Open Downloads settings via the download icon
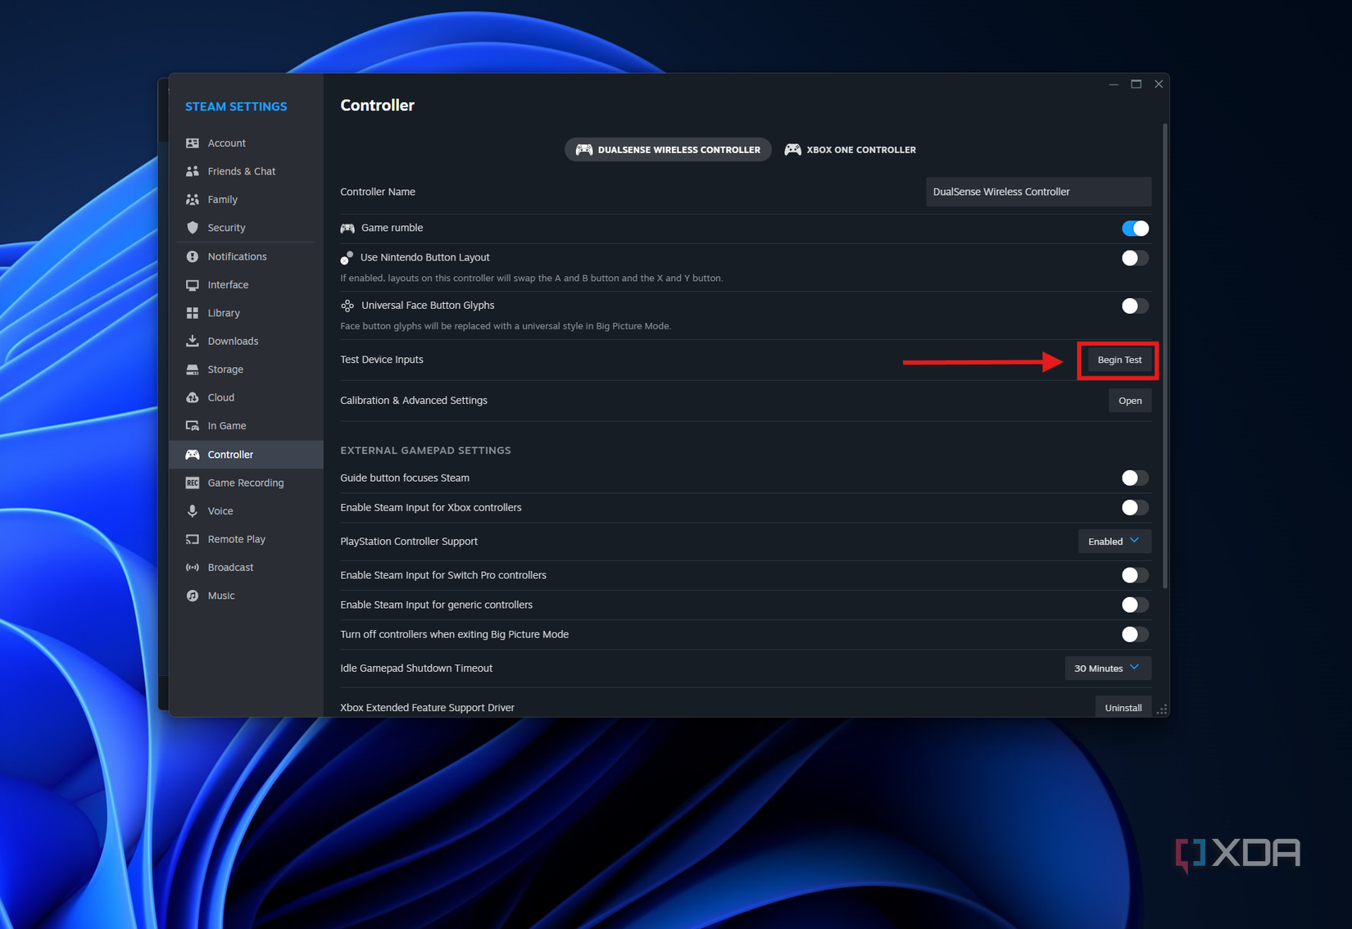This screenshot has width=1352, height=929. point(192,341)
